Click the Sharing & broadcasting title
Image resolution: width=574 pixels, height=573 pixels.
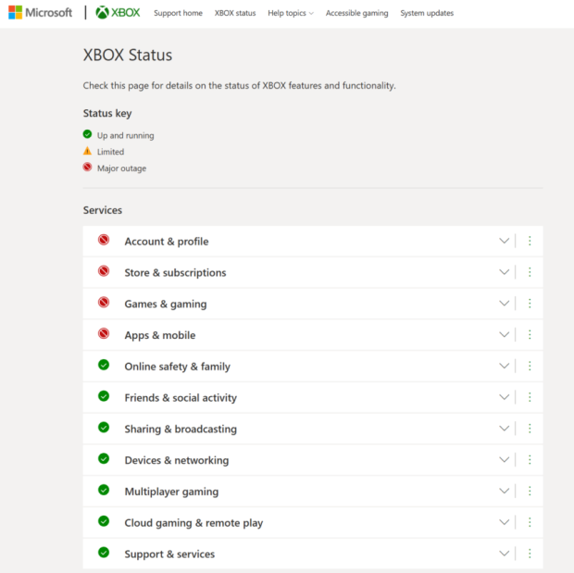pos(181,430)
